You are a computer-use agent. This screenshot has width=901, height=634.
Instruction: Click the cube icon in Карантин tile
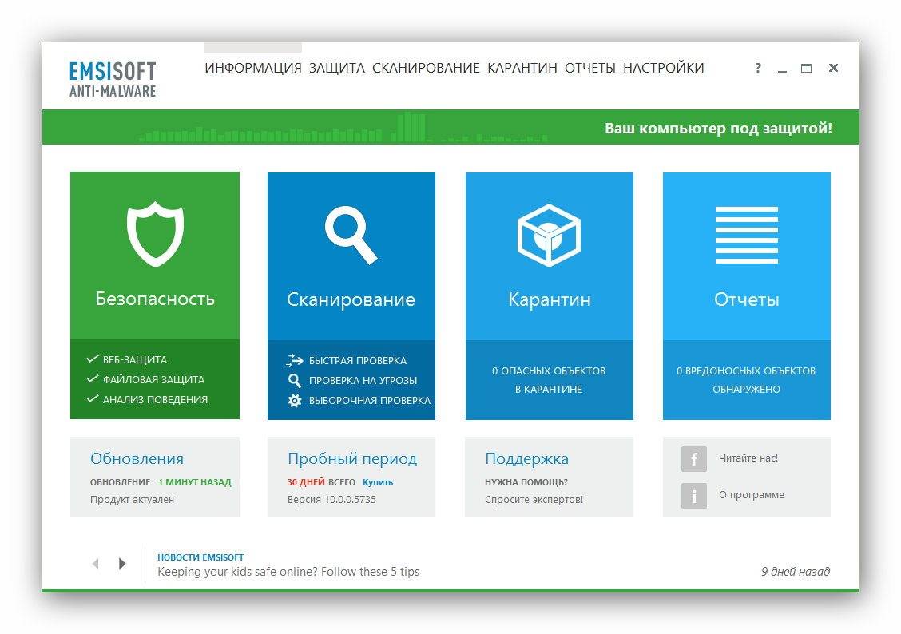coord(549,235)
